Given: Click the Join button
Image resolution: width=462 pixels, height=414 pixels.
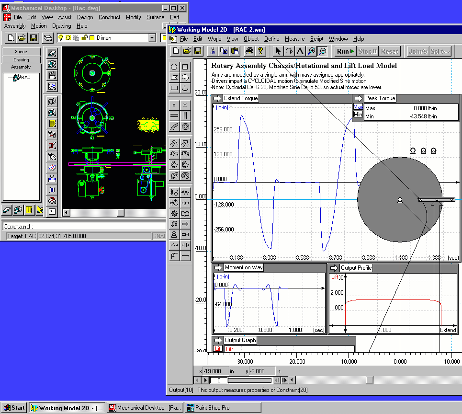Looking at the screenshot, I should coord(418,51).
